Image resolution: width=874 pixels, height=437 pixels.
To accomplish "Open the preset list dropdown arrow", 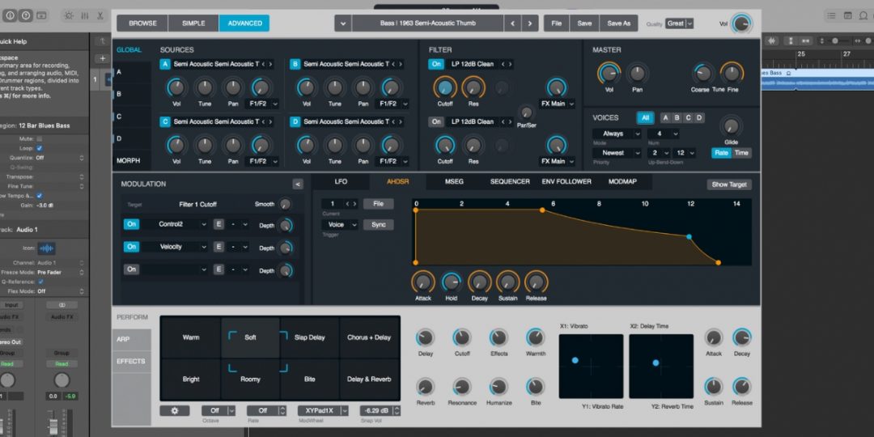I will [x=342, y=23].
